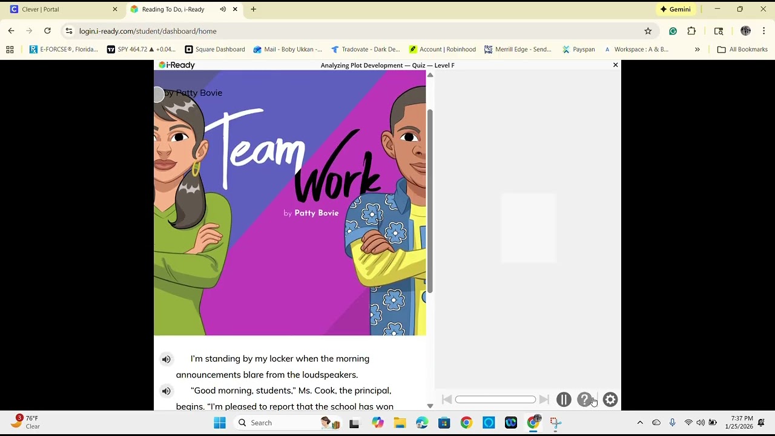Open the Grammarly extension

pyautogui.click(x=673, y=31)
